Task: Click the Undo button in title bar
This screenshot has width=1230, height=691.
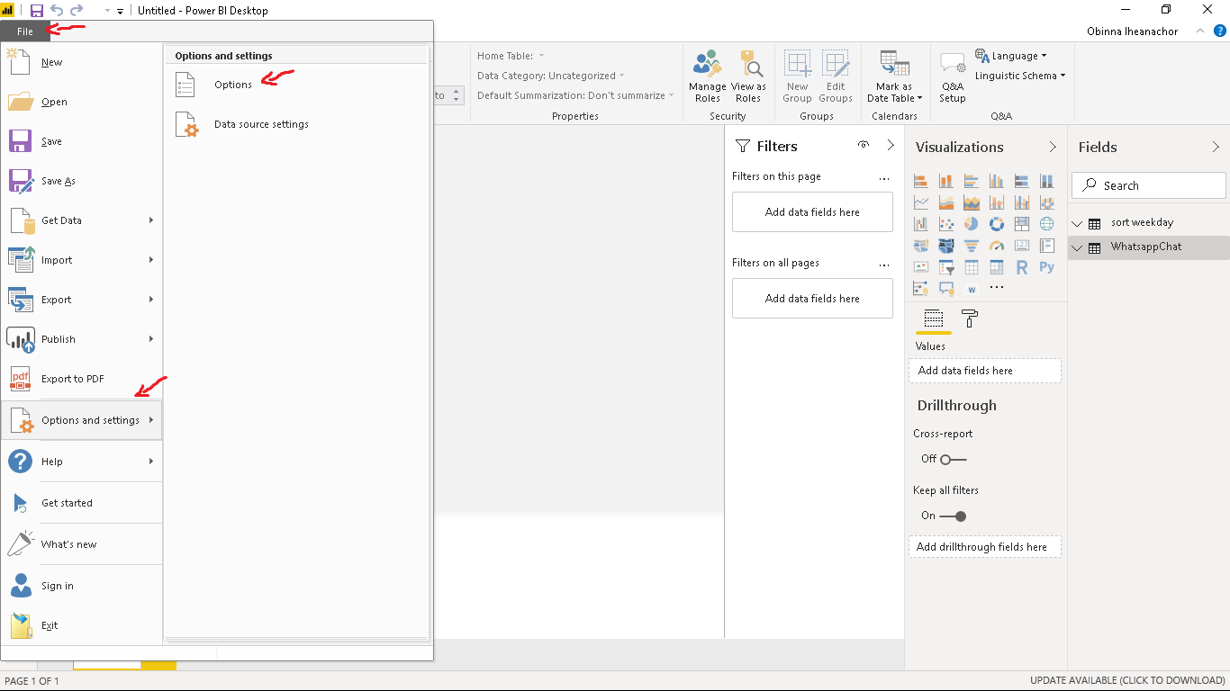Action: 57,11
